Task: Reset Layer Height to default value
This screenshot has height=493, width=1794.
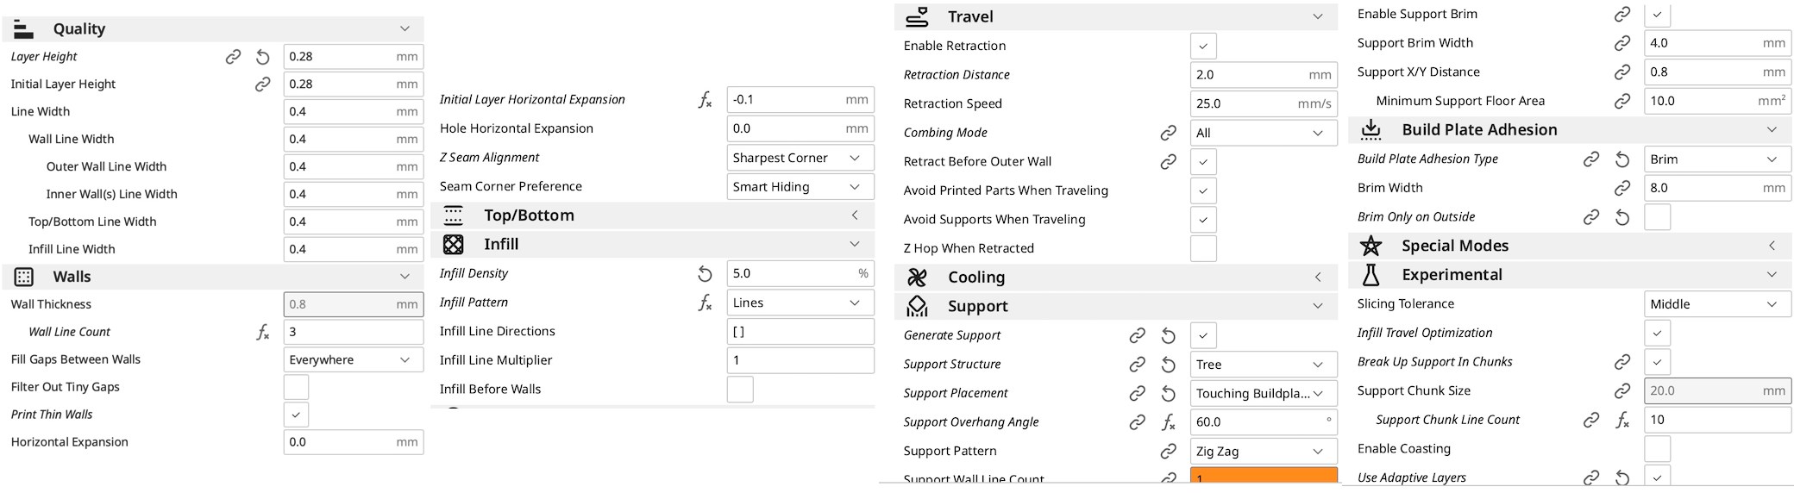Action: pyautogui.click(x=263, y=57)
